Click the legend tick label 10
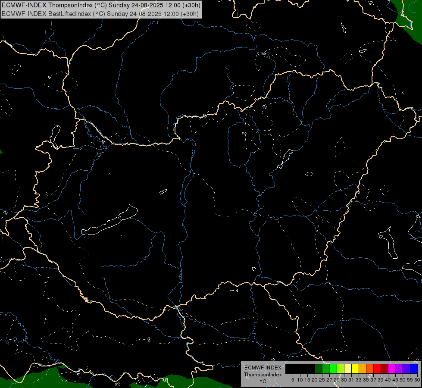Image resolution: width=422 pixels, height=388 pixels. tap(300, 380)
